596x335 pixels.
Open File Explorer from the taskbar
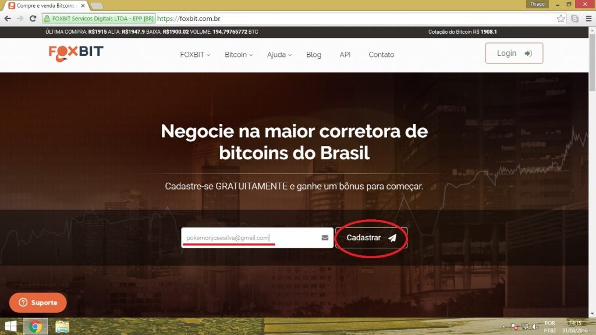(62, 327)
